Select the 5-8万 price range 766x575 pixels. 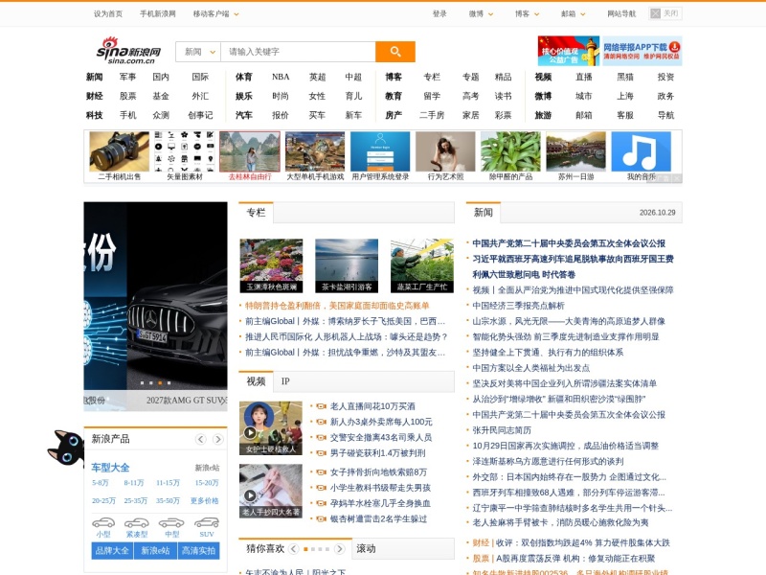(101, 483)
